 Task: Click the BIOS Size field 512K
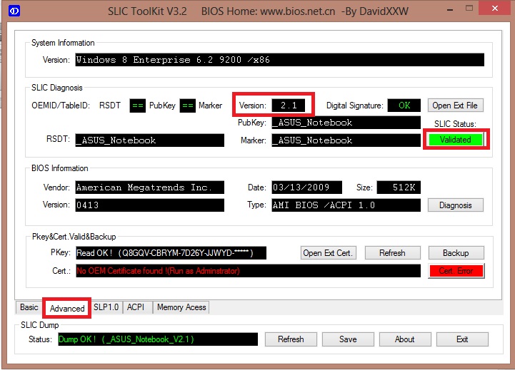[x=399, y=187]
